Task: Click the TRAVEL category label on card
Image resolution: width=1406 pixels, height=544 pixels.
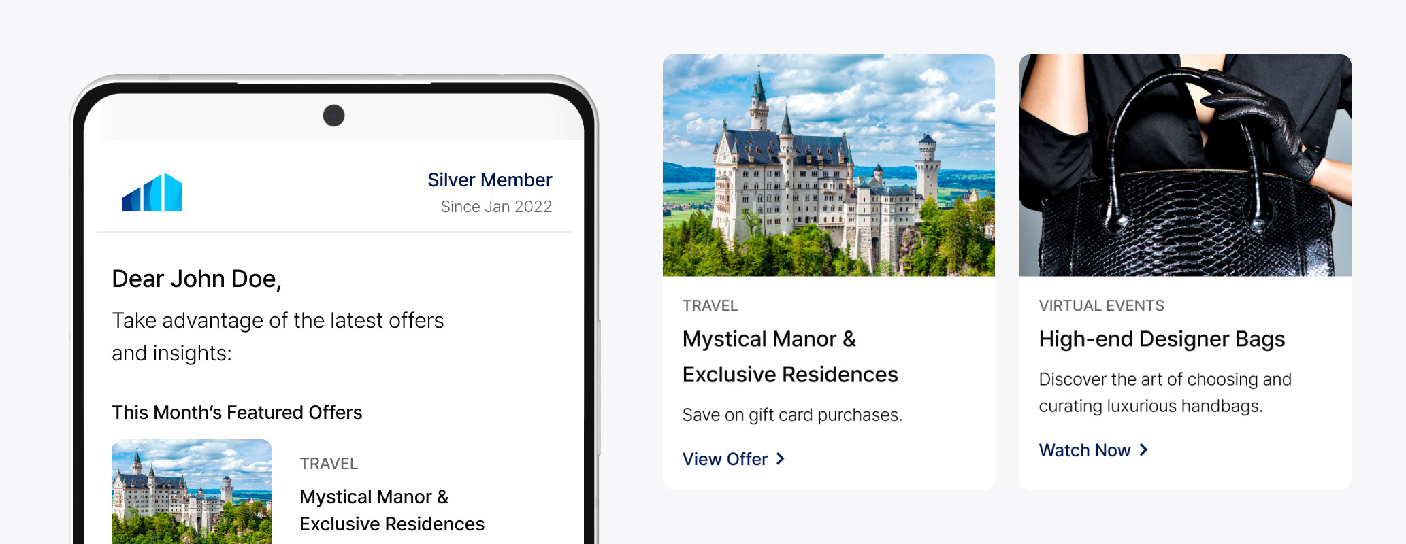Action: (710, 306)
